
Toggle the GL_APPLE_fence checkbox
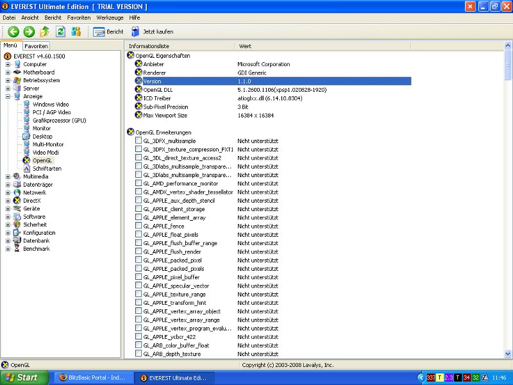(139, 226)
